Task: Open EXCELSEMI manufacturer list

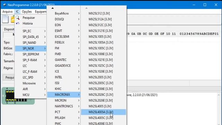Action: click(x=64, y=36)
